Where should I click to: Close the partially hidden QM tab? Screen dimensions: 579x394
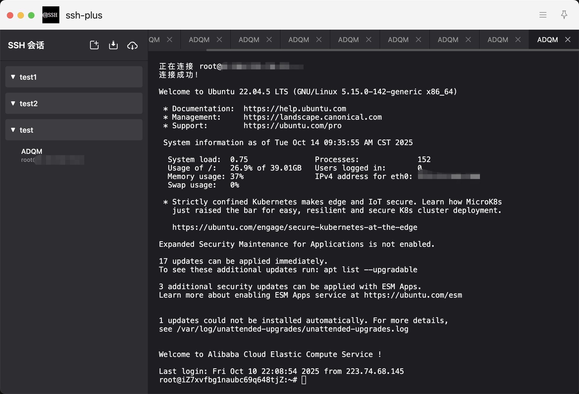coord(170,40)
